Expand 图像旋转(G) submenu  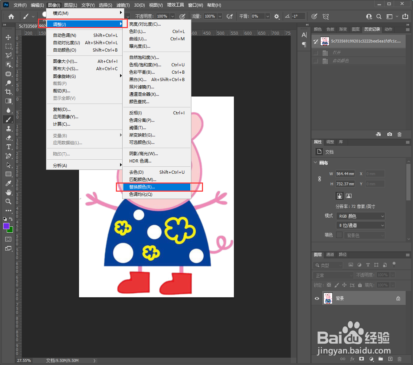tap(84, 76)
